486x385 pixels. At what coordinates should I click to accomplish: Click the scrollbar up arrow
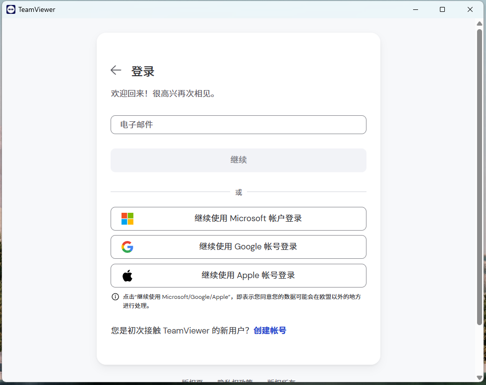point(480,23)
